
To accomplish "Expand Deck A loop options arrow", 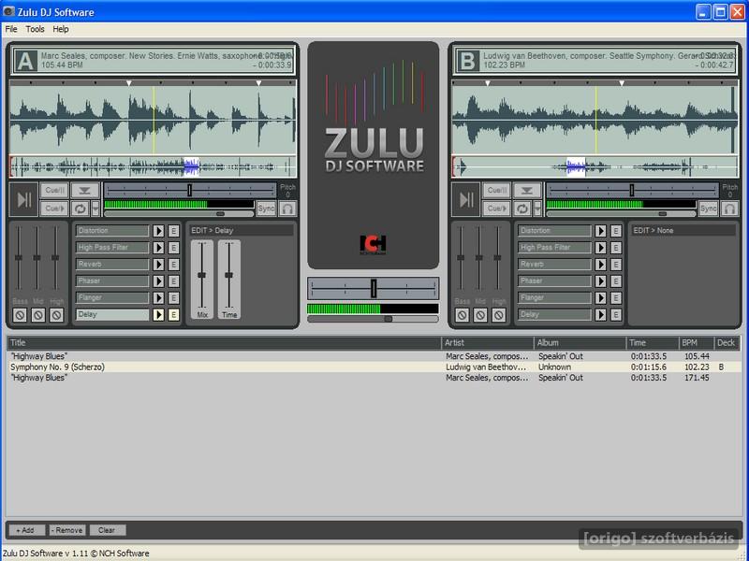I will click(x=95, y=209).
